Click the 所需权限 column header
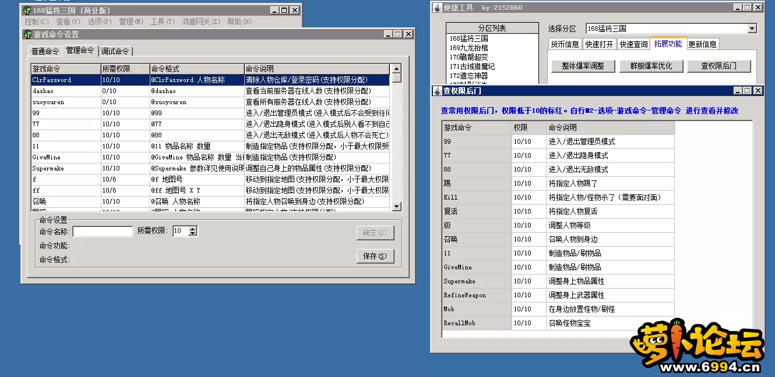The width and height of the screenshot is (775, 377). click(125, 69)
